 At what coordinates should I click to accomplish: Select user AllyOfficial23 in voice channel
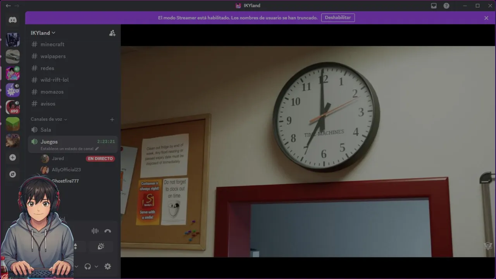(66, 170)
